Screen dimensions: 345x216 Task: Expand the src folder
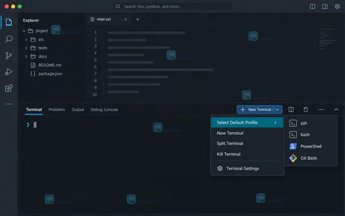point(26,39)
